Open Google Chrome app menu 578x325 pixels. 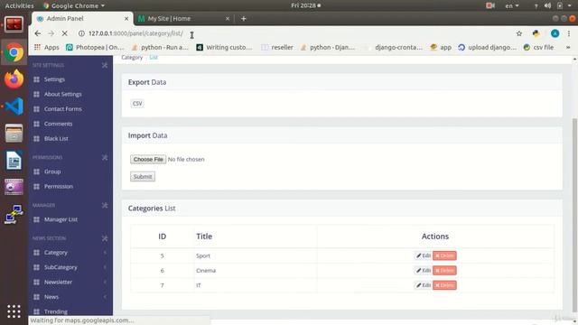pyautogui.click(x=74, y=5)
